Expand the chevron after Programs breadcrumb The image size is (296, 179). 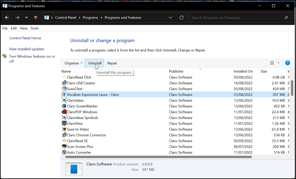[101, 18]
